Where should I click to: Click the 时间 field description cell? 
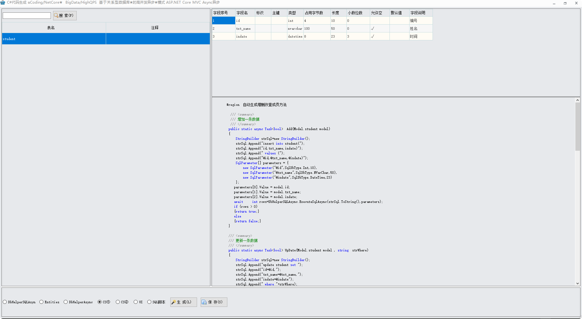coord(421,36)
